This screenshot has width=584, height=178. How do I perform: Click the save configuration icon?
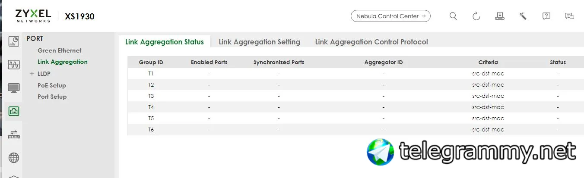[500, 16]
